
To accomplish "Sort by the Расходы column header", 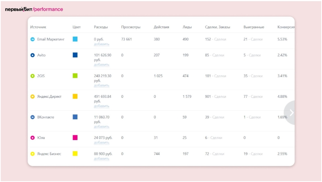I will coord(101,27).
